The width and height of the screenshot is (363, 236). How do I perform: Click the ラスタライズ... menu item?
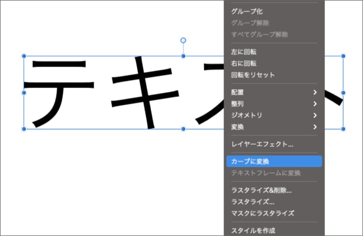pyautogui.click(x=253, y=202)
